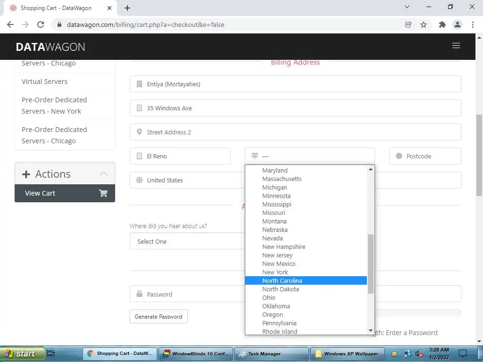
Task: Click the Street Address 2 field
Action: click(295, 132)
